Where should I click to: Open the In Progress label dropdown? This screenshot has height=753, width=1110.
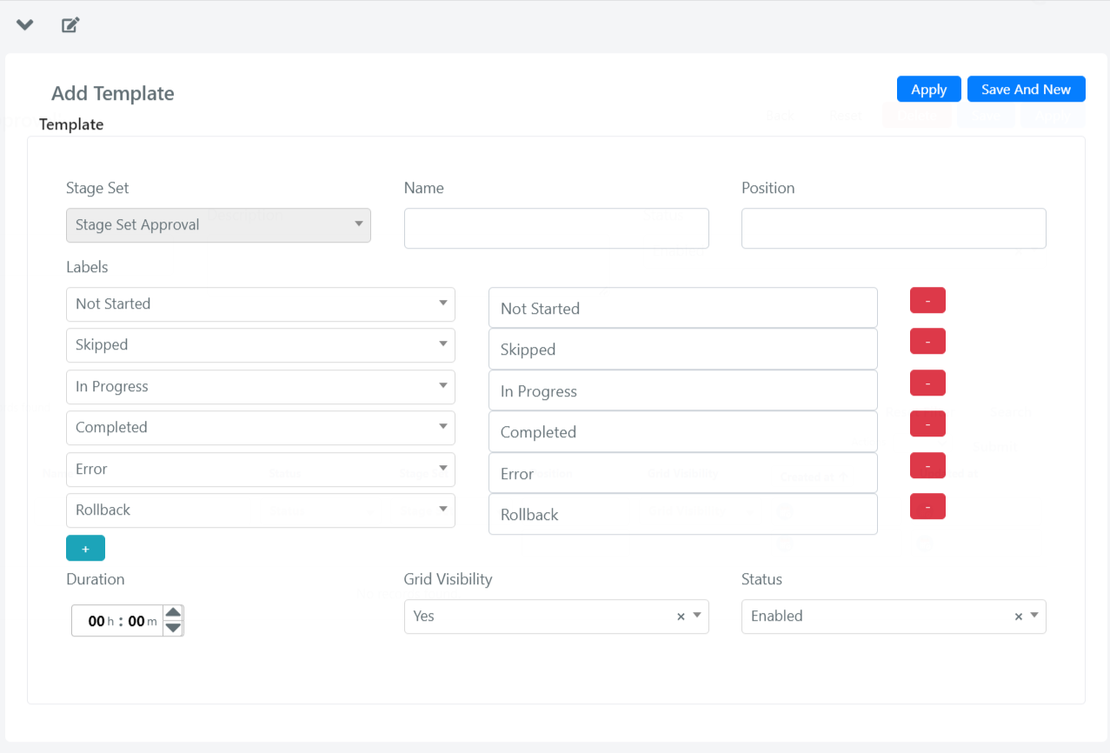click(x=260, y=387)
